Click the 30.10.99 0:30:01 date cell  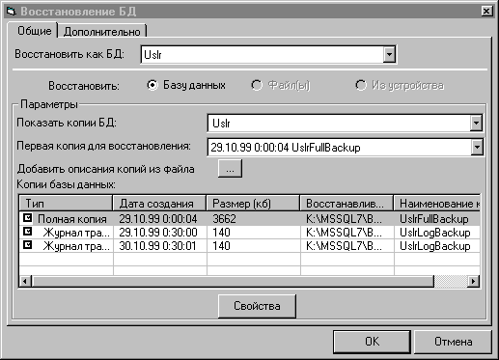pyautogui.click(x=157, y=246)
